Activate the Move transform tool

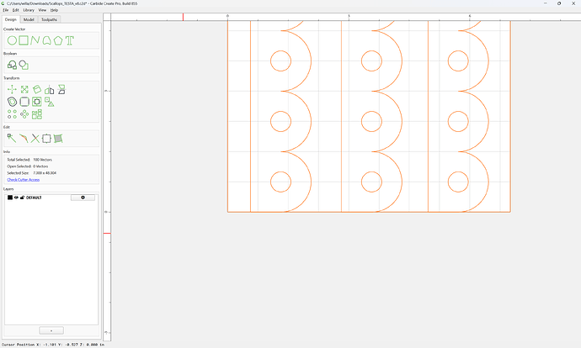[x=12, y=89]
